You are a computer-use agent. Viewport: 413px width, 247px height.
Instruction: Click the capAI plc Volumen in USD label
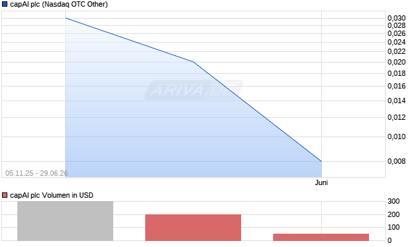click(x=52, y=195)
